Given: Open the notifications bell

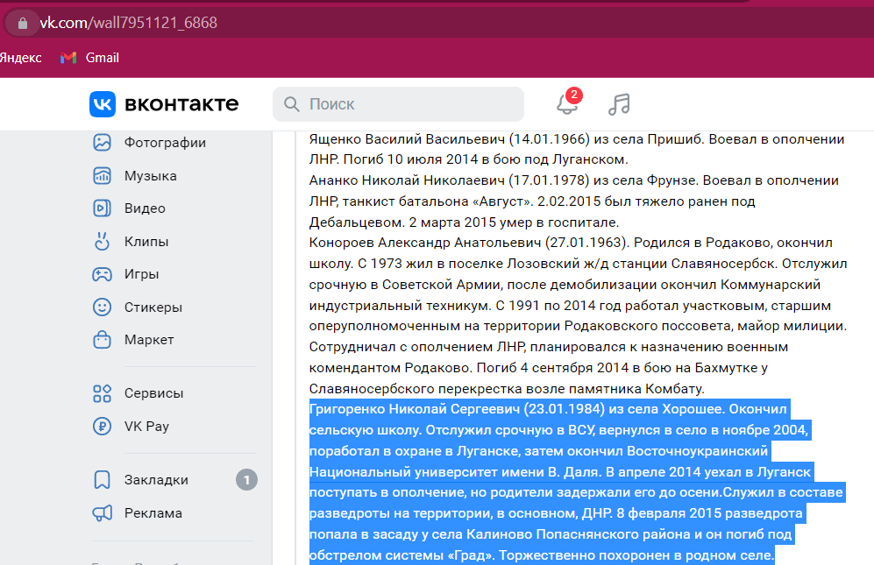Looking at the screenshot, I should pyautogui.click(x=567, y=104).
